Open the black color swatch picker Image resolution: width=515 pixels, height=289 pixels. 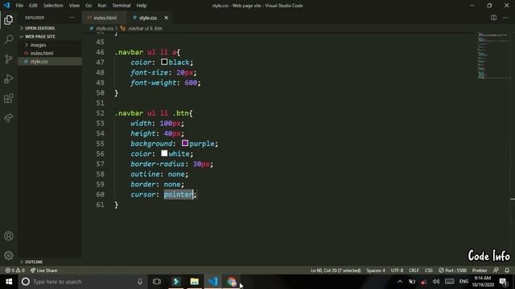click(164, 62)
